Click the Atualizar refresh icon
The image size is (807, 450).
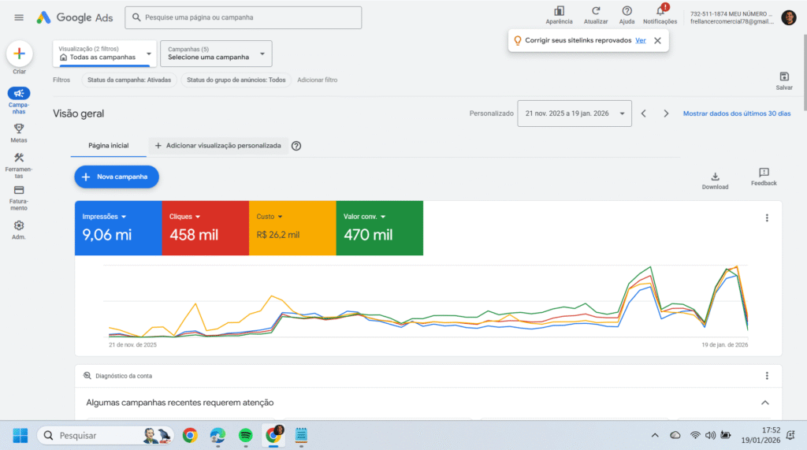(x=596, y=11)
